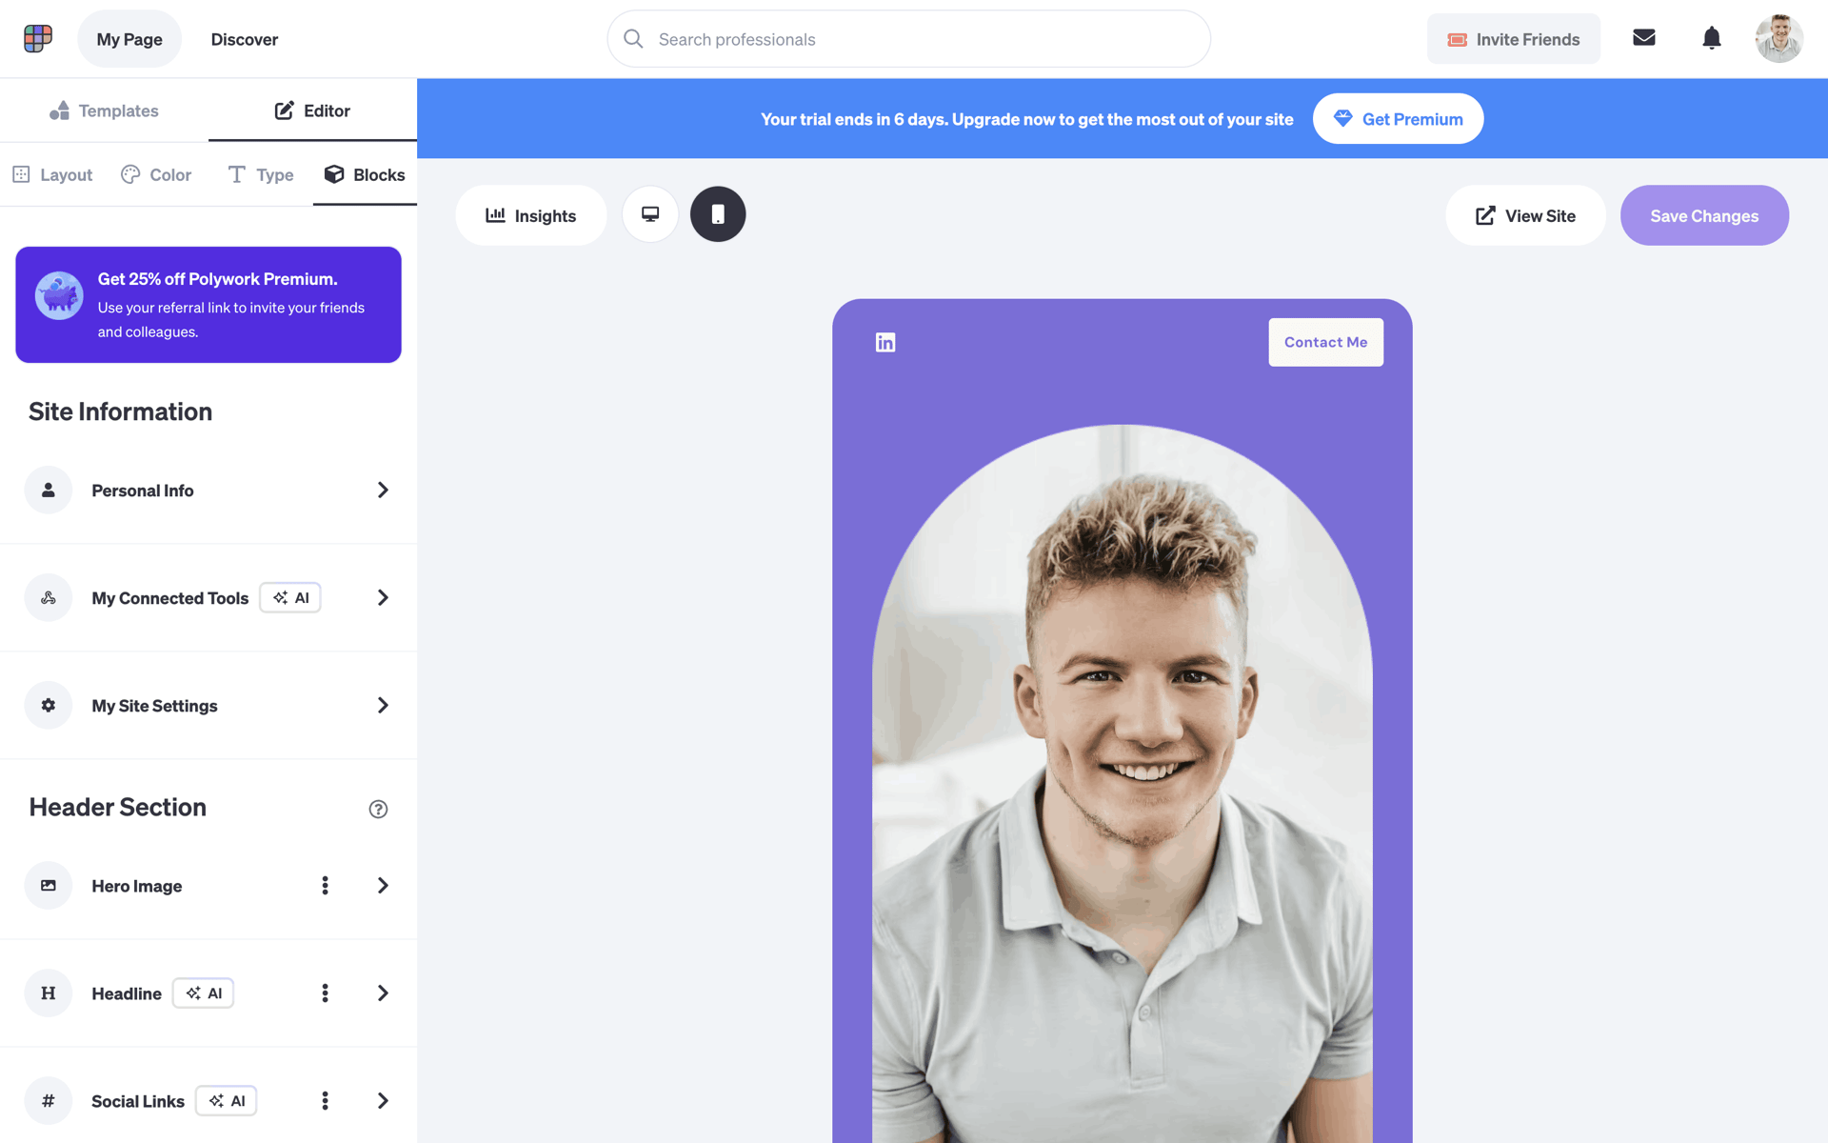Click the Get Premium button
The width and height of the screenshot is (1828, 1143).
coord(1398,119)
